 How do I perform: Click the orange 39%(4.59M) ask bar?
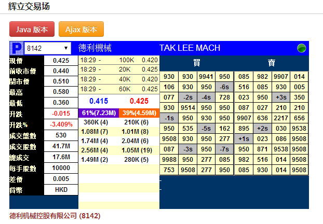[139, 113]
